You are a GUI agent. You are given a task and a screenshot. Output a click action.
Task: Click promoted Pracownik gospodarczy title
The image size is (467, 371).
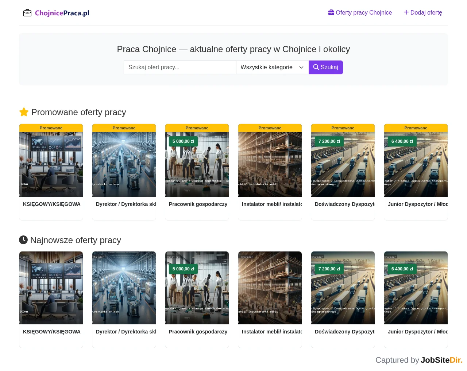coord(198,204)
